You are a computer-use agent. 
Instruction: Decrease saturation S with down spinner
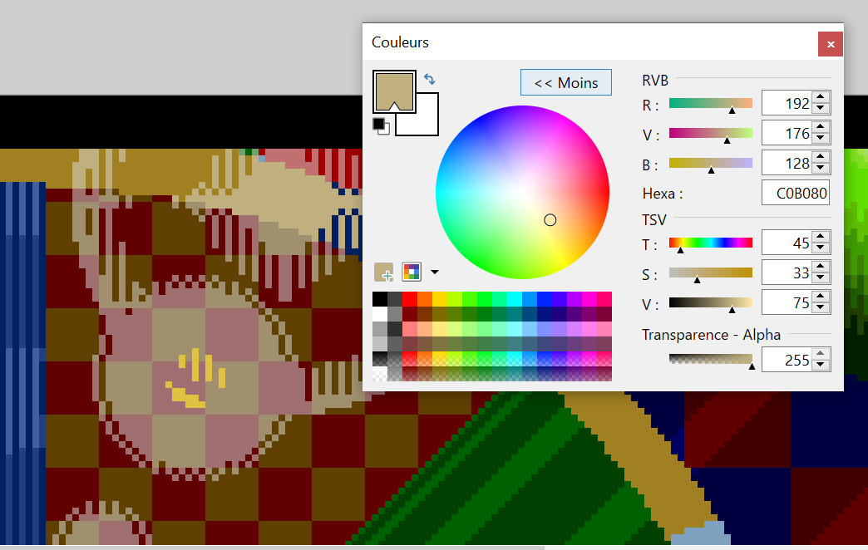pos(821,278)
